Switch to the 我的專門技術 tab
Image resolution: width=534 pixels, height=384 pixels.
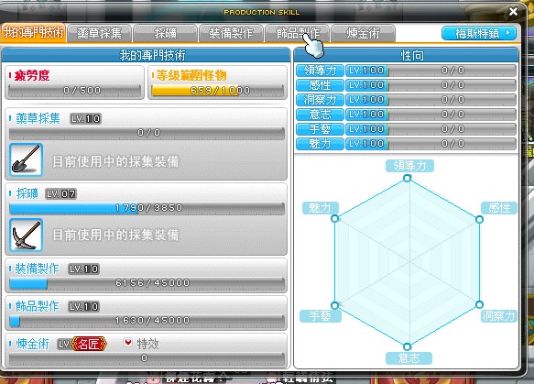(x=33, y=33)
